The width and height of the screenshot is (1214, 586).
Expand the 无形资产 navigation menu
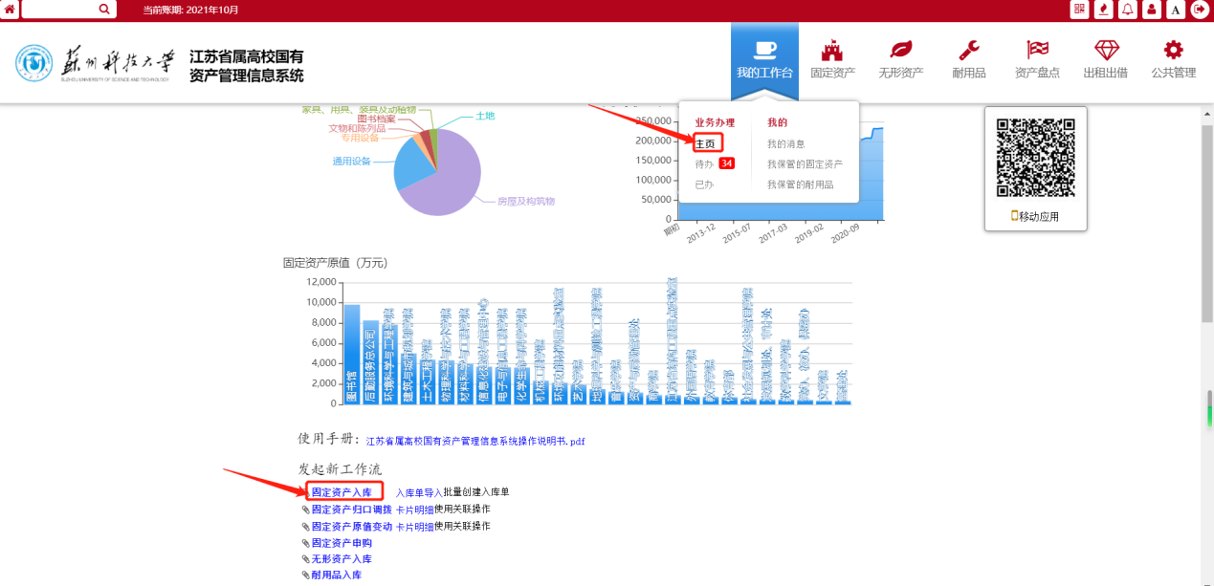click(x=900, y=59)
